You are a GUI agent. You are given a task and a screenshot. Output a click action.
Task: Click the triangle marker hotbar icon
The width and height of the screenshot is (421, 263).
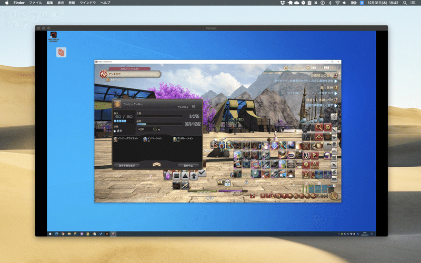pyautogui.click(x=185, y=176)
